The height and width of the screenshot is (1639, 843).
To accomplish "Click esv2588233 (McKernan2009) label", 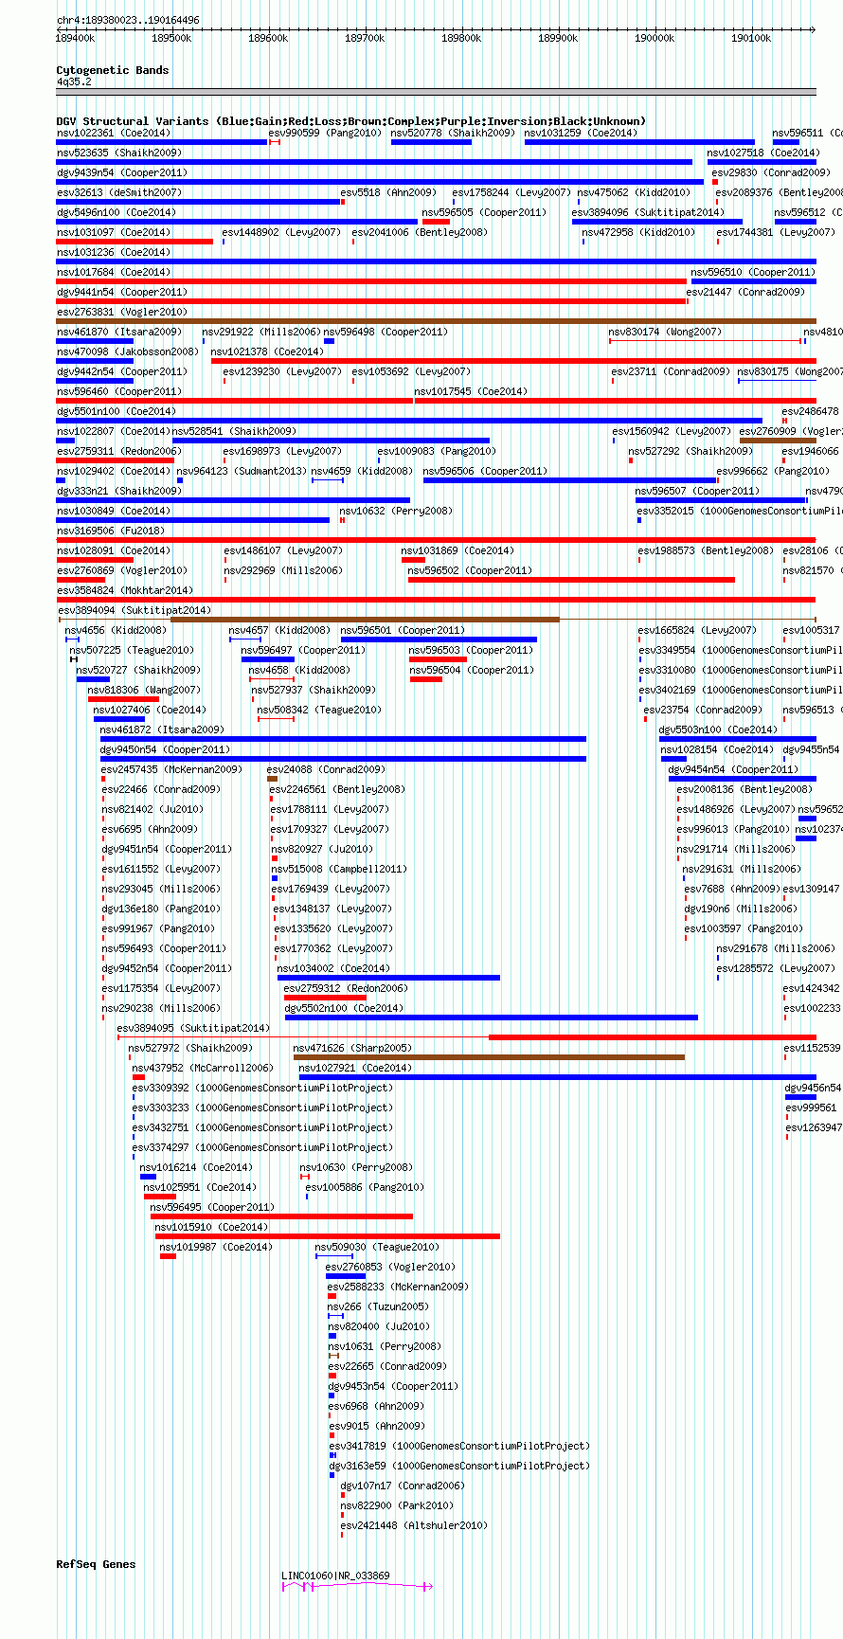I will point(398,1287).
